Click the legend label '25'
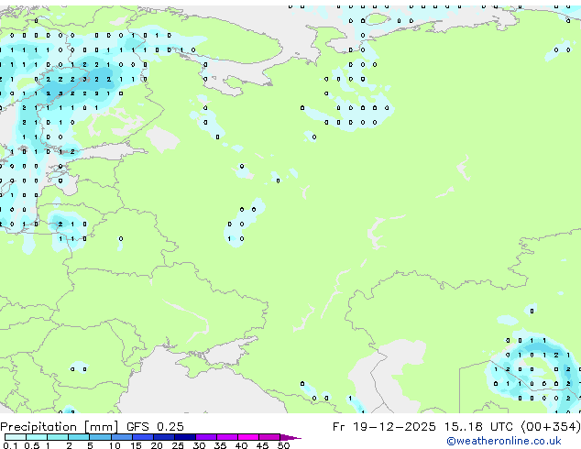This screenshot has width=581, height=449. coord(178,445)
